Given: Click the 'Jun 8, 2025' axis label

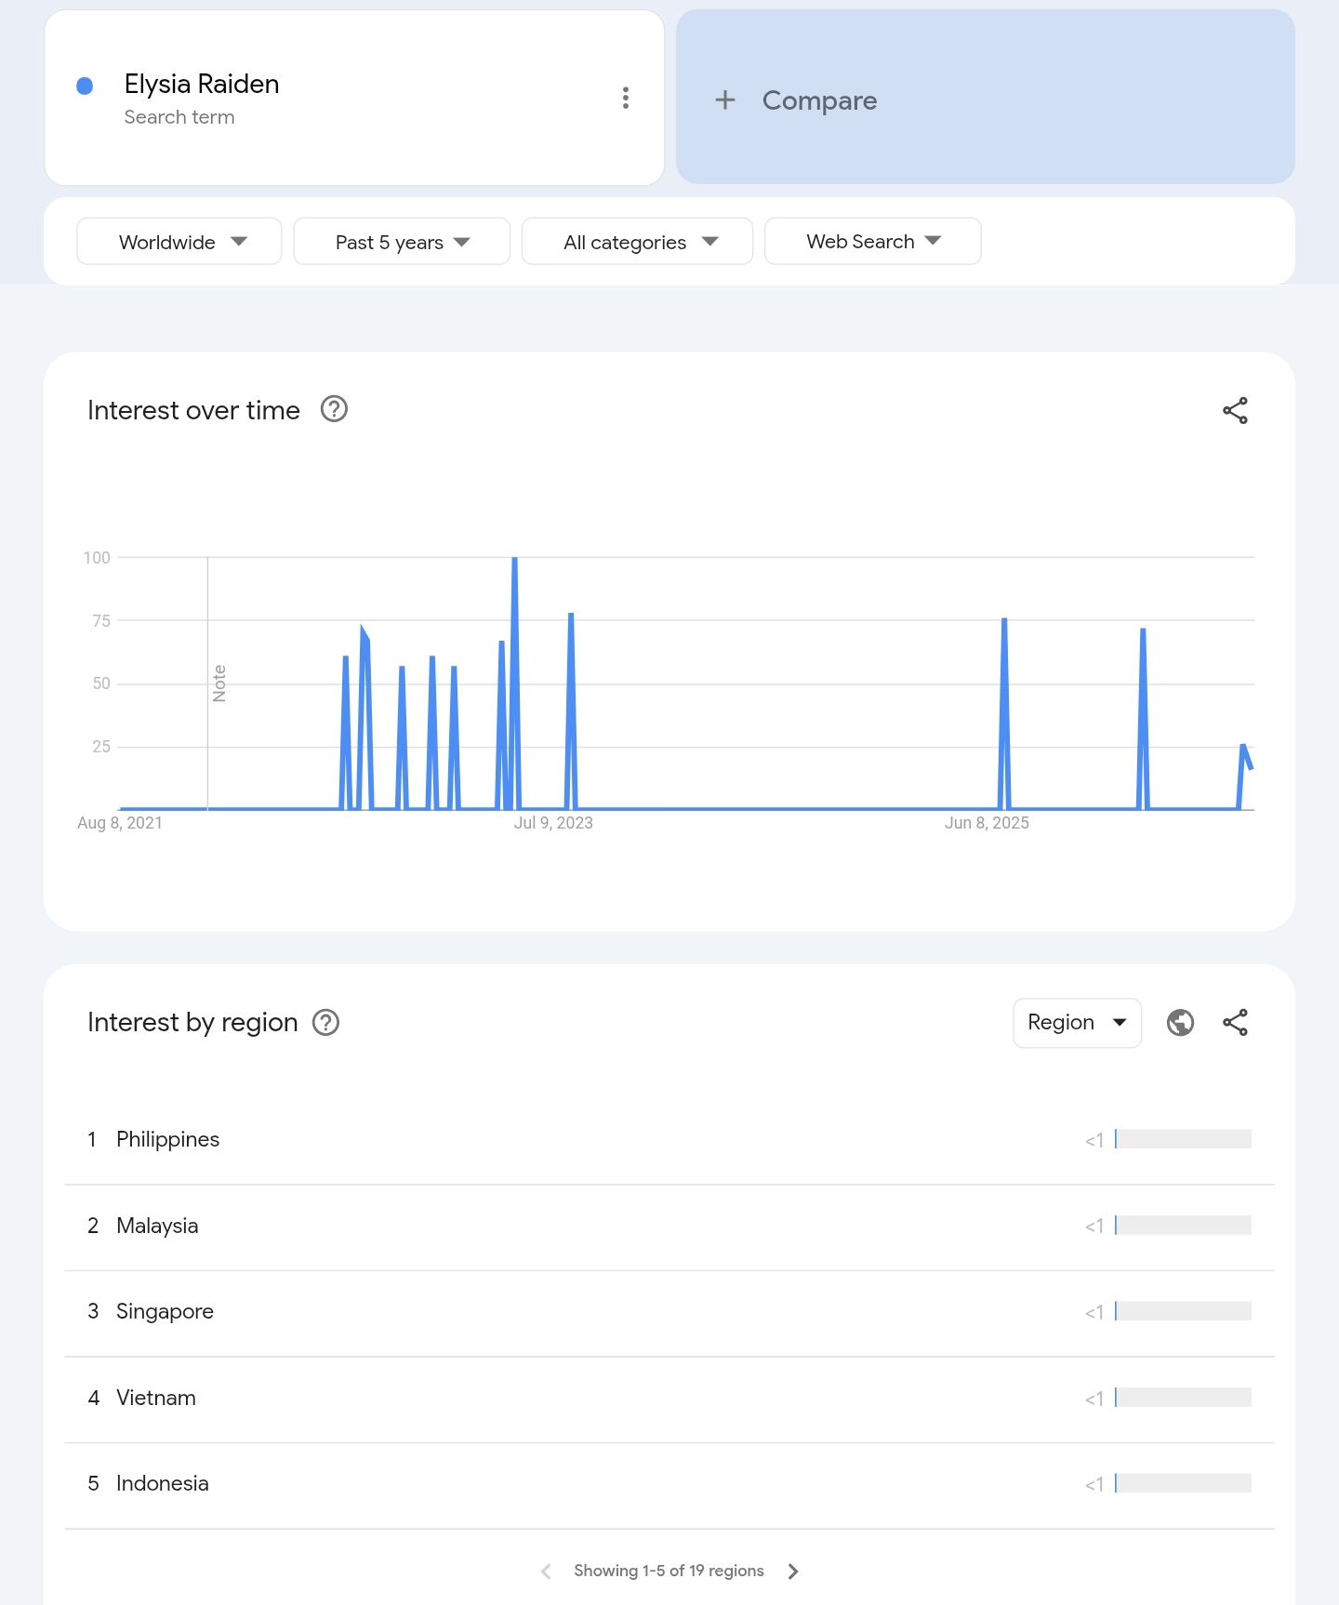Looking at the screenshot, I should tap(987, 823).
